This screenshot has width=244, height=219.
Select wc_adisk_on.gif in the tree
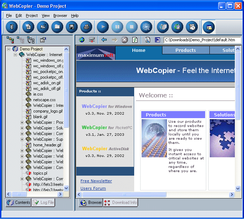pos(47,83)
